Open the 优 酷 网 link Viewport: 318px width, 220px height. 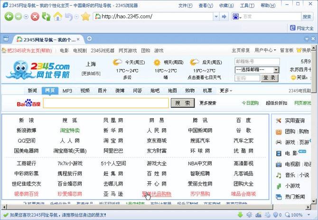pos(243,151)
